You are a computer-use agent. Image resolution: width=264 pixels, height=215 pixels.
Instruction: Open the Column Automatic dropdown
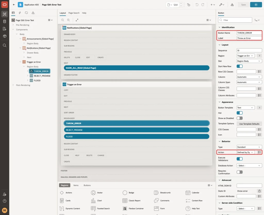pos(249,77)
